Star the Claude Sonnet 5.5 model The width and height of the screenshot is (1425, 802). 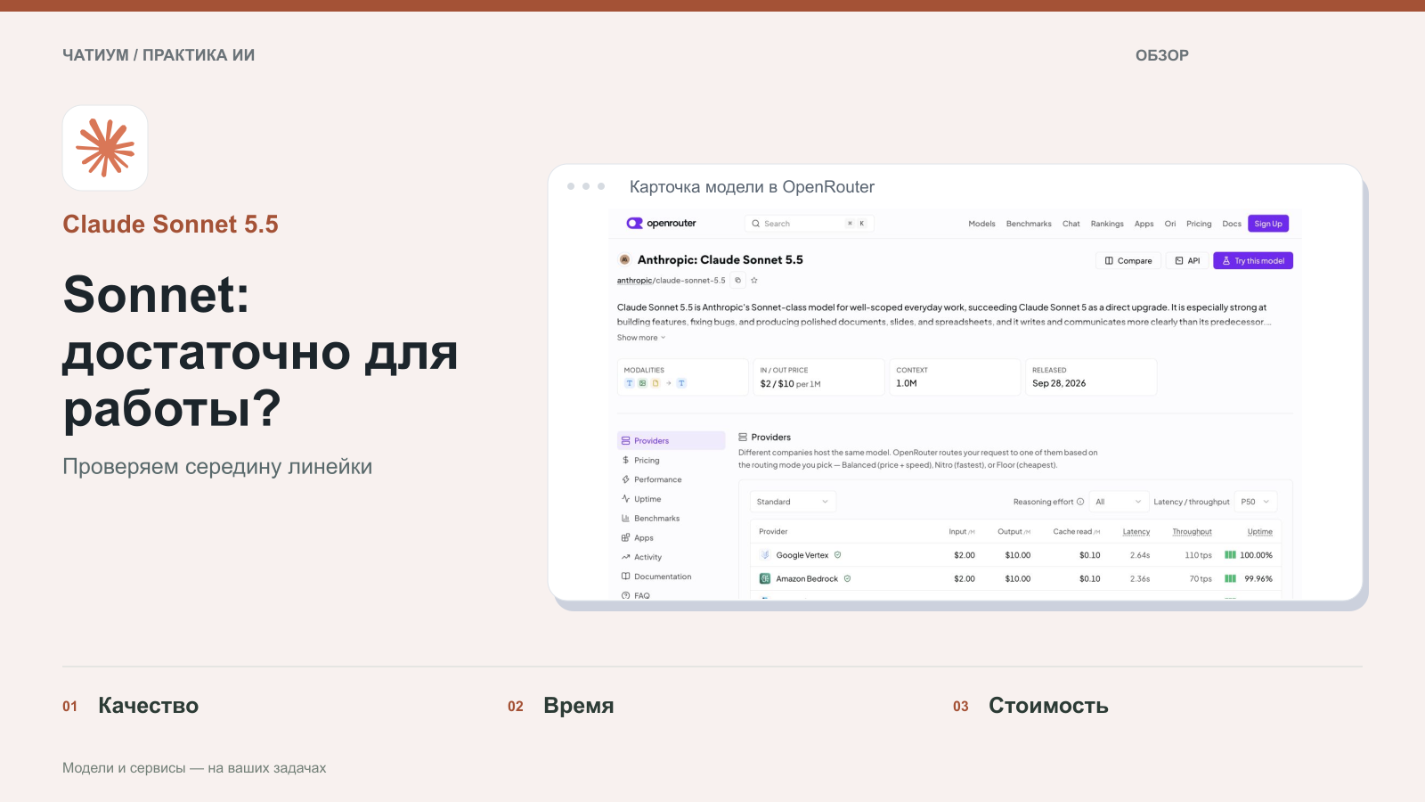click(753, 281)
